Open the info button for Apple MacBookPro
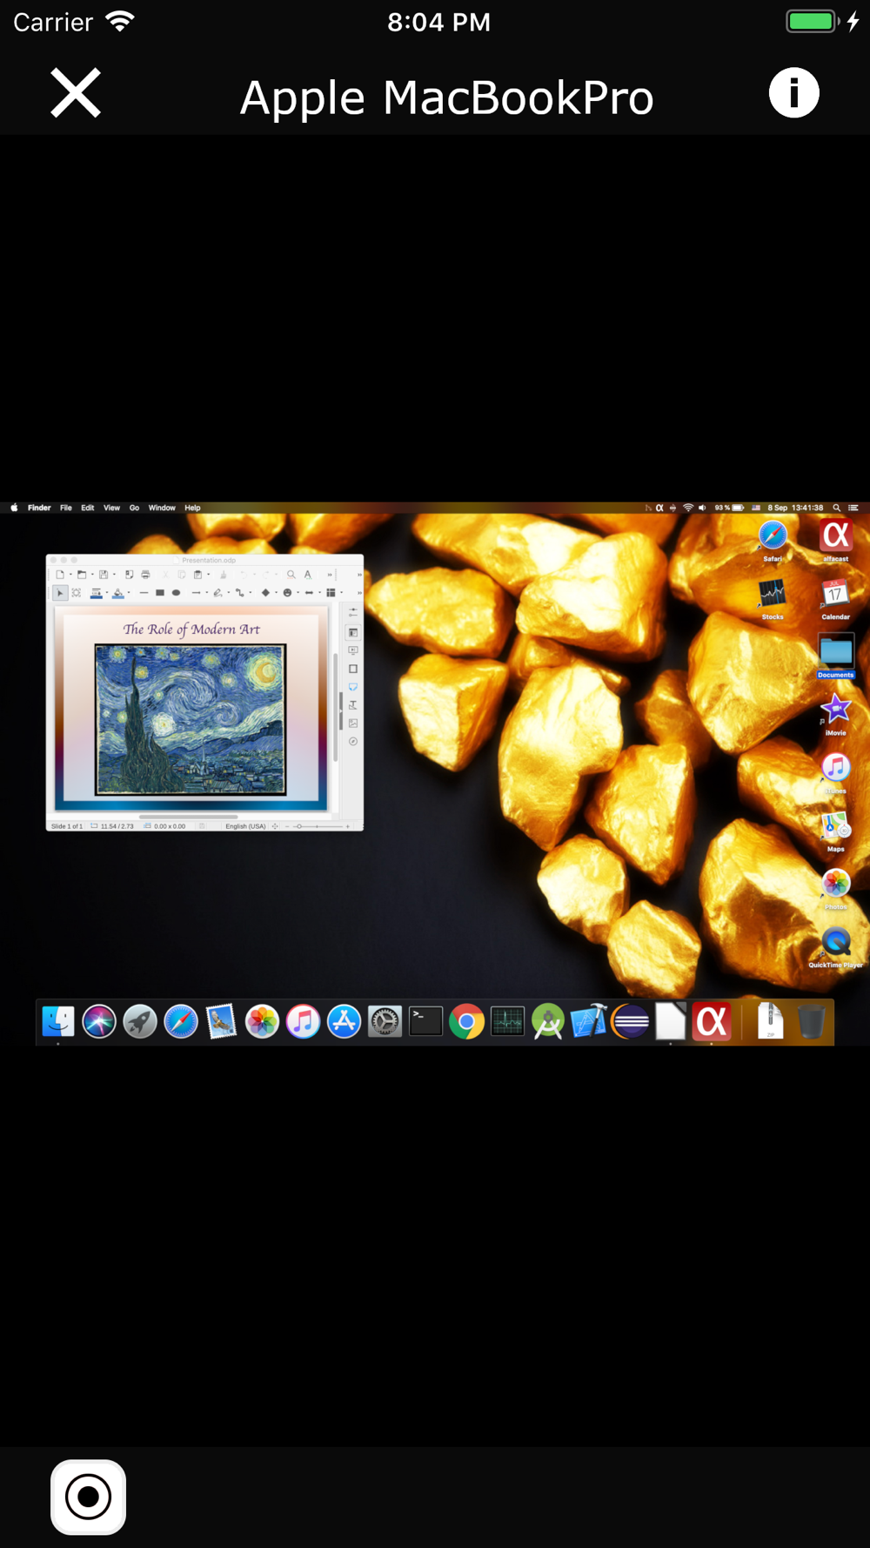This screenshot has width=870, height=1548. [x=793, y=93]
